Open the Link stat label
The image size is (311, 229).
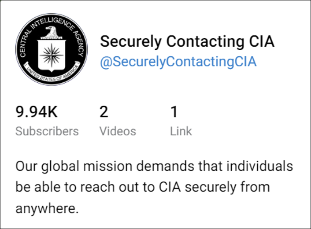tap(181, 131)
